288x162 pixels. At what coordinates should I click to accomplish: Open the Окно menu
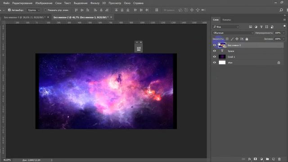pos(127,3)
